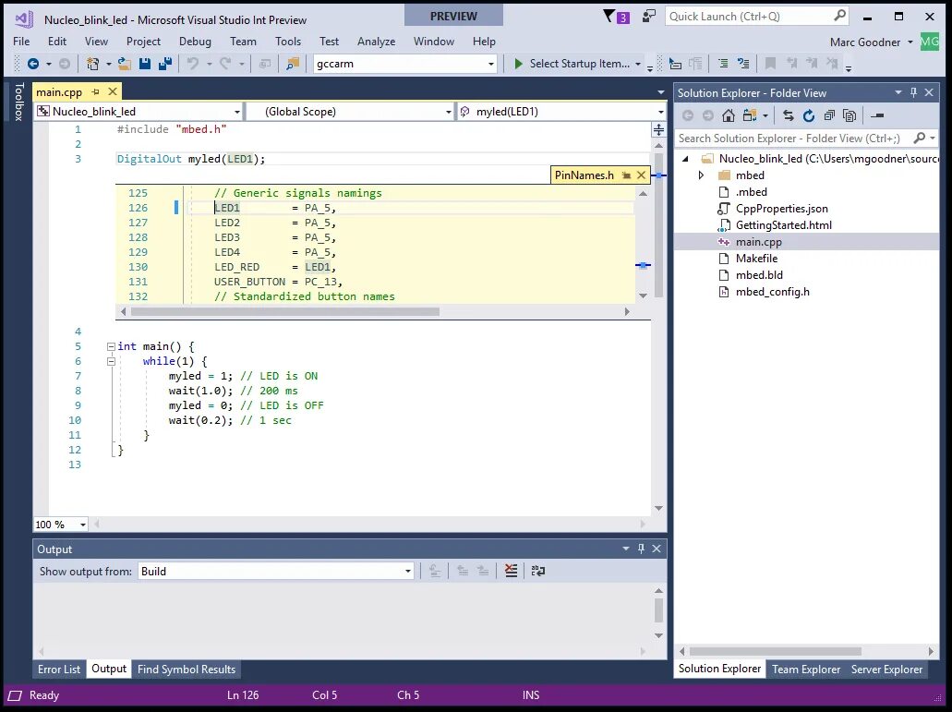Image resolution: width=952 pixels, height=712 pixels.
Task: Click the Solution Explorer horizontal scrollbar thumb
Action: pos(776,651)
